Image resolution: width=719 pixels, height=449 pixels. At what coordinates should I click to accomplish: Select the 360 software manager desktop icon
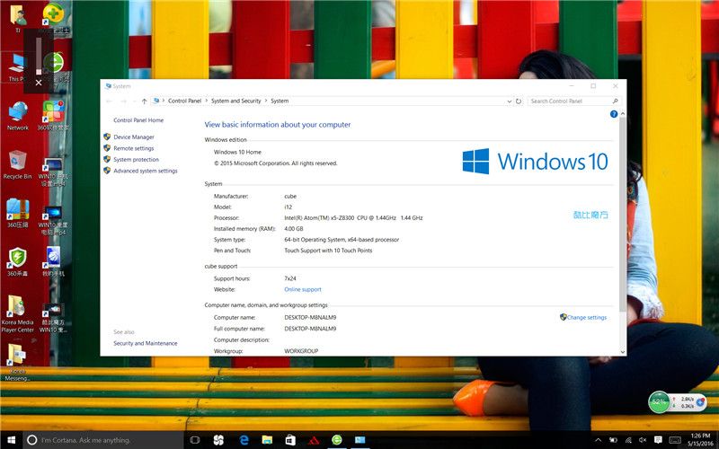[x=53, y=116]
